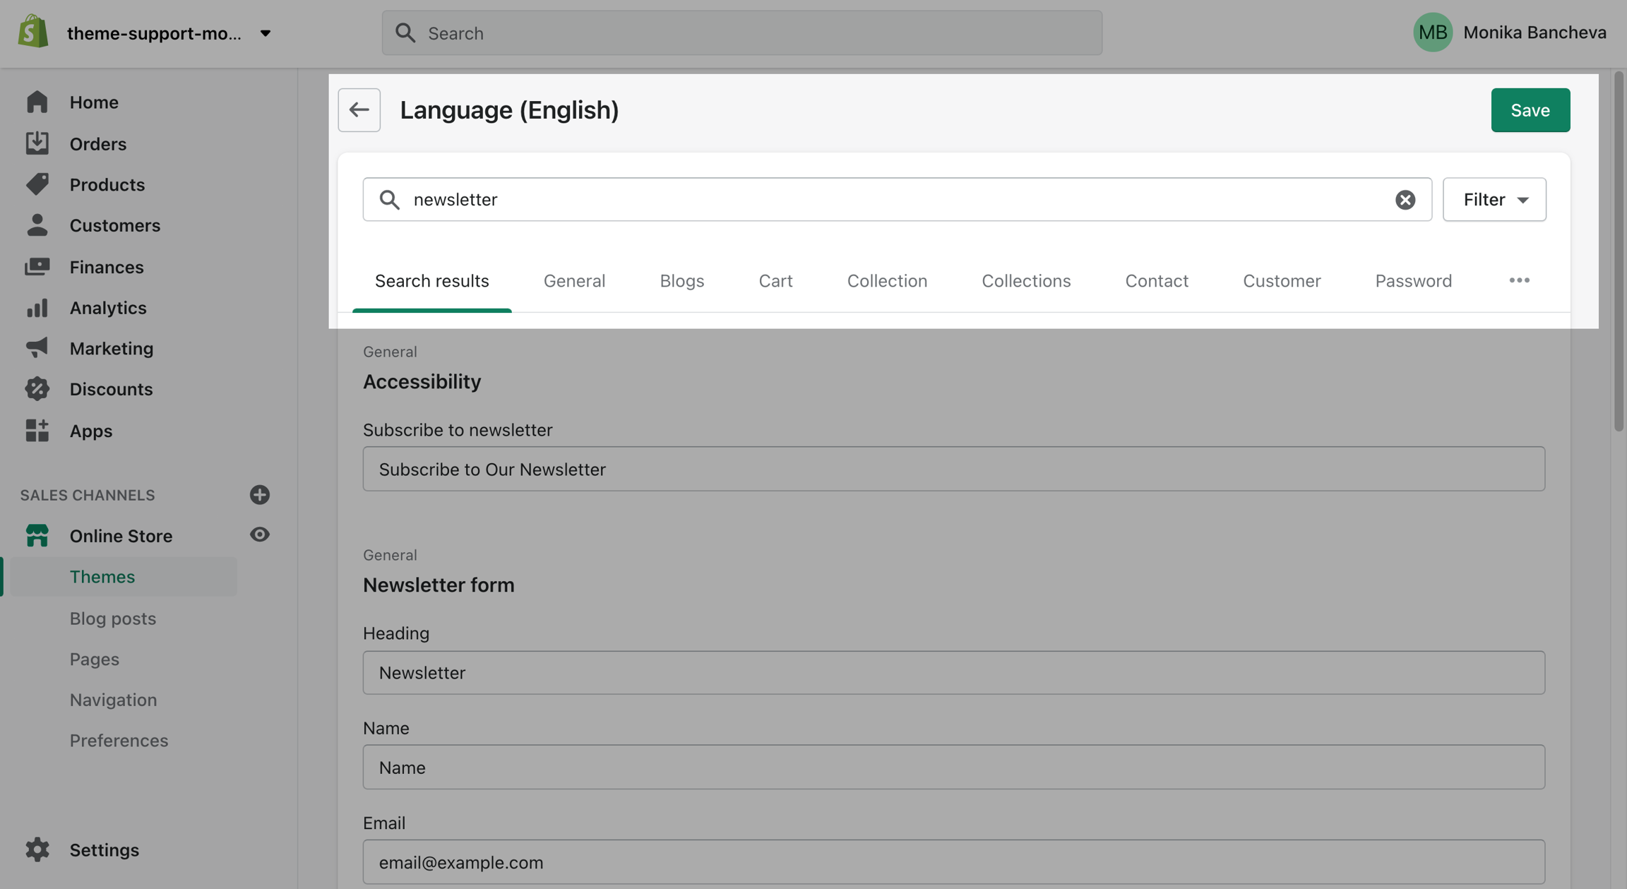Go to Orders in sidebar
This screenshot has width=1627, height=889.
point(97,143)
